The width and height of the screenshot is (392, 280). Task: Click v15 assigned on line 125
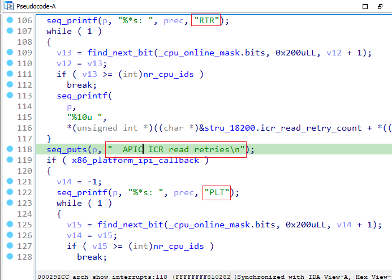74,225
